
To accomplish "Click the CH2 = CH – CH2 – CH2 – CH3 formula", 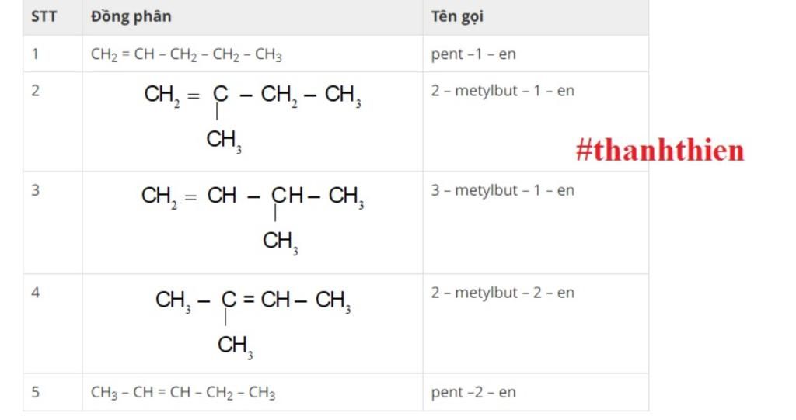I will coord(187,54).
